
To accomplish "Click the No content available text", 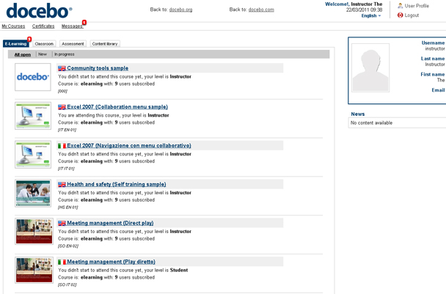I will (x=371, y=123).
